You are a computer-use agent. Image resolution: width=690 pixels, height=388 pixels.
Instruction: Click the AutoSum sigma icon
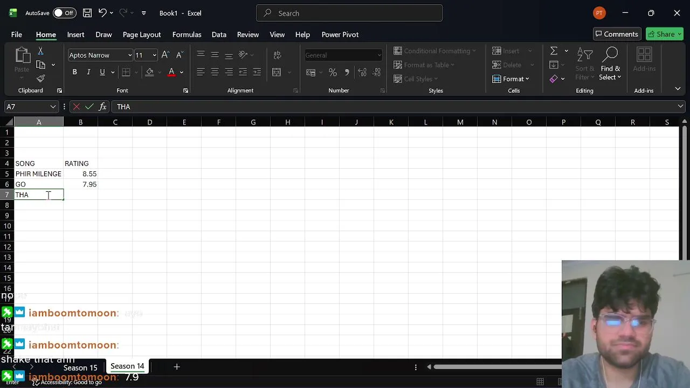[x=554, y=51]
